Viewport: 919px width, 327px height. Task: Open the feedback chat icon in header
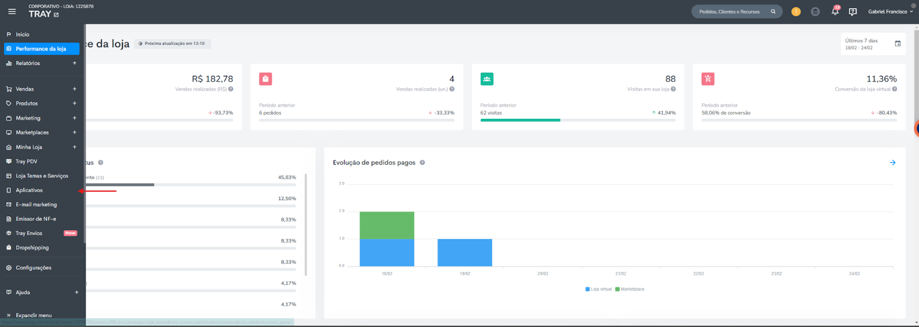coord(853,11)
